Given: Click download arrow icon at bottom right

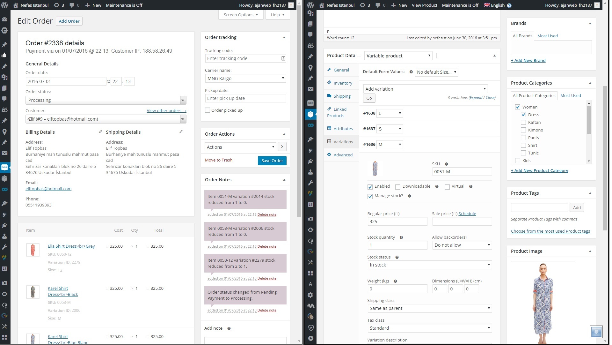Looking at the screenshot, I should [x=596, y=332].
